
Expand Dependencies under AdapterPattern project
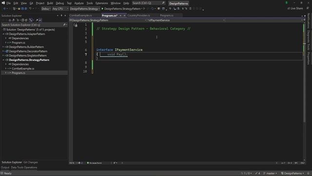pyautogui.click(x=6, y=38)
